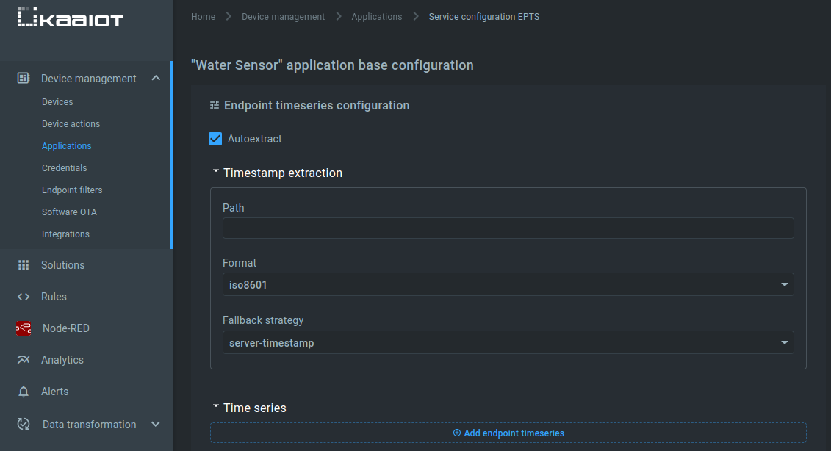Go to Home breadcrumb link

(203, 17)
